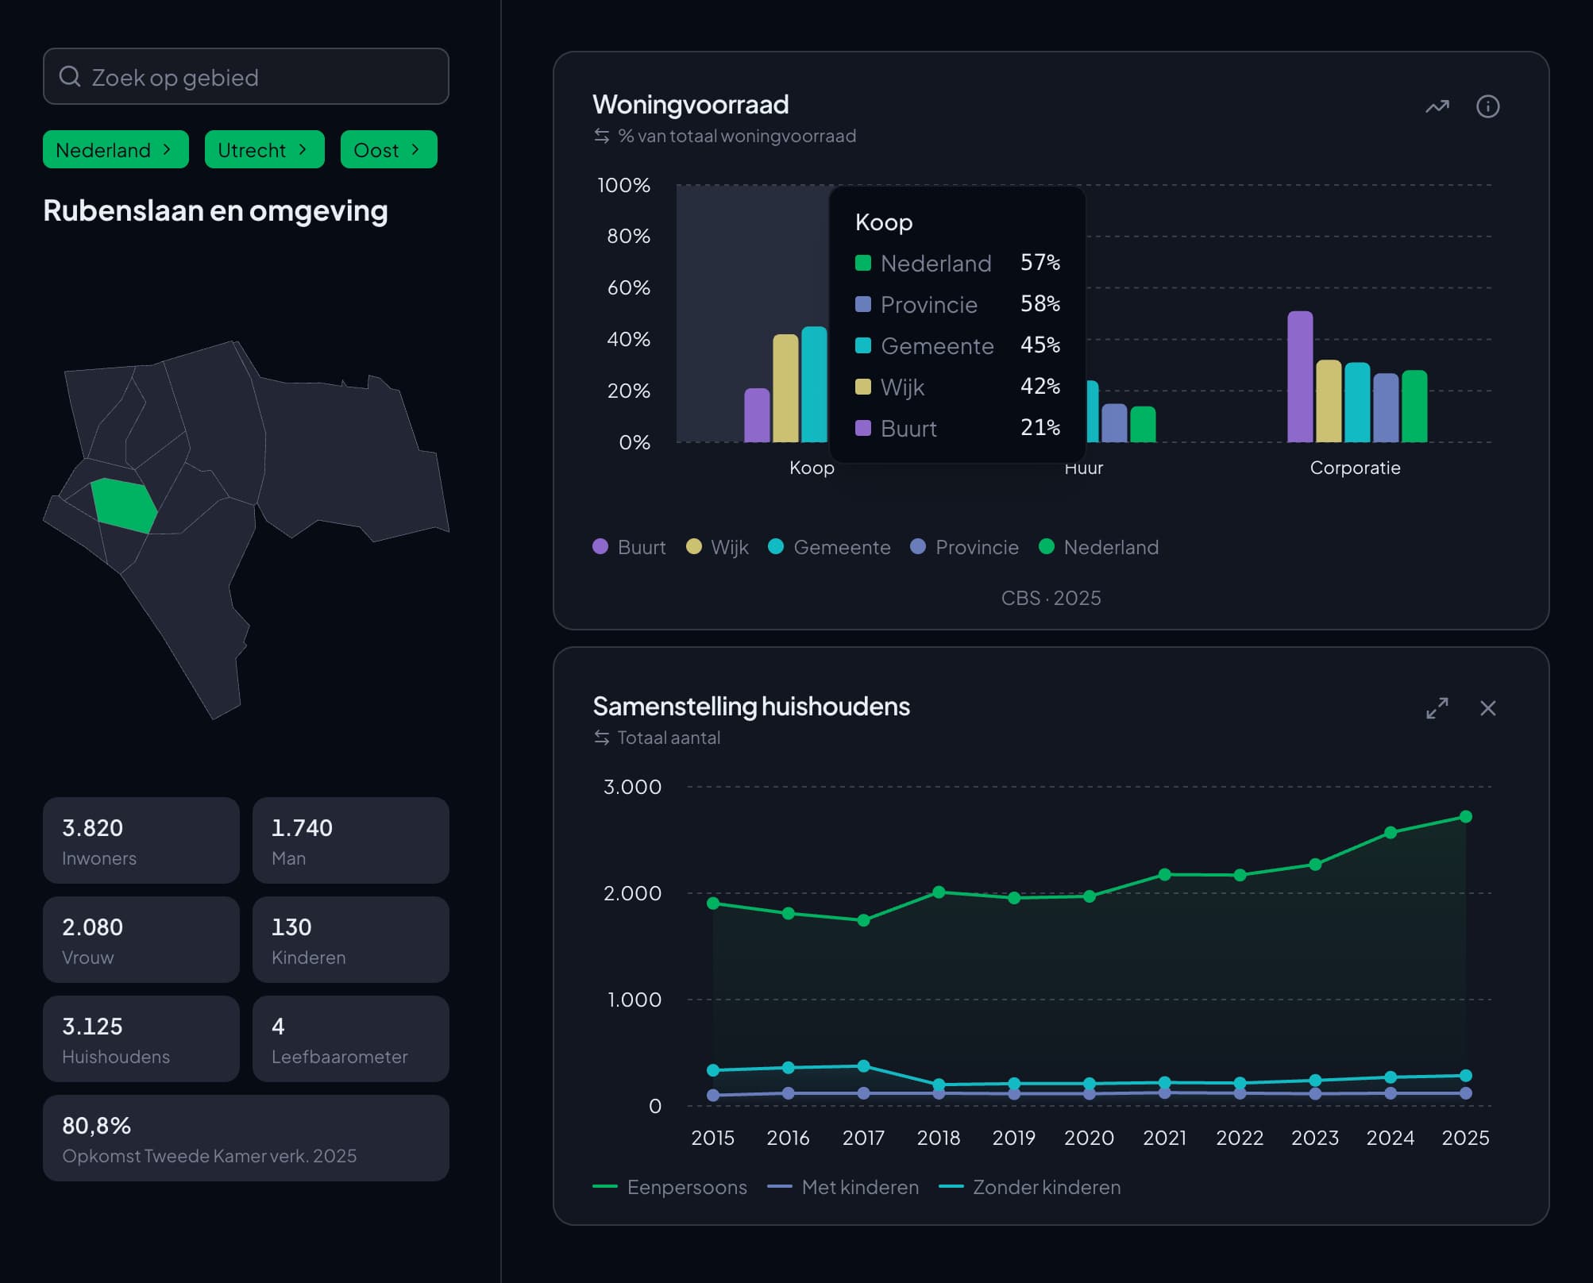Image resolution: width=1593 pixels, height=1283 pixels.
Task: Open the Utrecht breadcrumb level
Action: point(264,149)
